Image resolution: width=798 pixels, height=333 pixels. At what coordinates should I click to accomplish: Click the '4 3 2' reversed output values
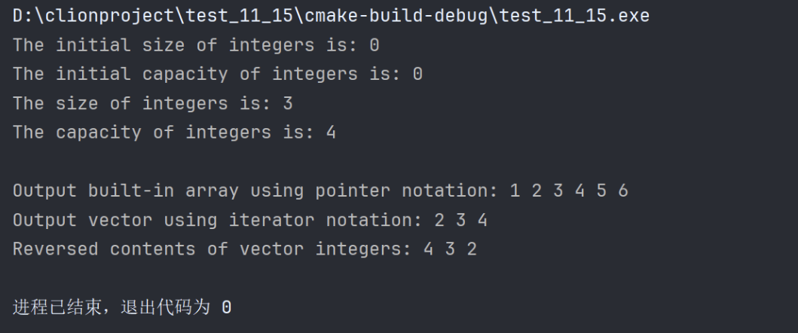tap(450, 249)
